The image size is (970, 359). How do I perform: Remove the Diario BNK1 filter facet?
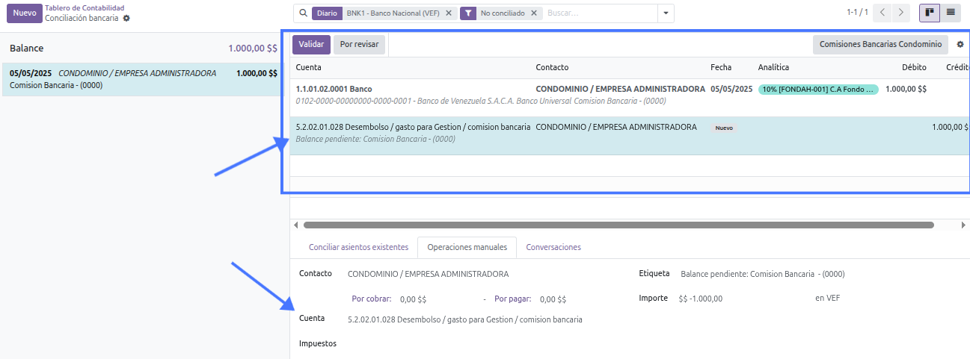point(448,13)
